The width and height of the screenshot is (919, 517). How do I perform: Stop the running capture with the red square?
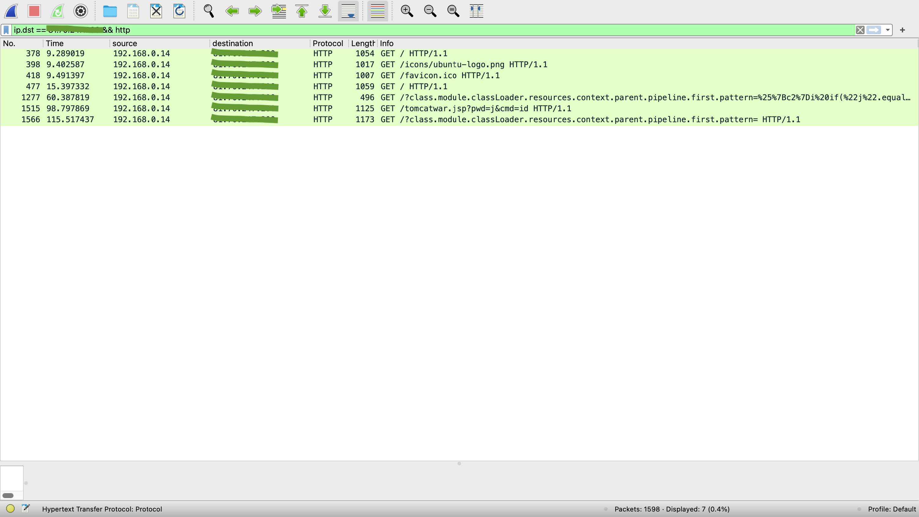[34, 11]
